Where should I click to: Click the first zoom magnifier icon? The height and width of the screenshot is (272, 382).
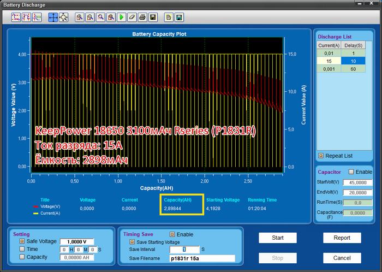(x=80, y=17)
